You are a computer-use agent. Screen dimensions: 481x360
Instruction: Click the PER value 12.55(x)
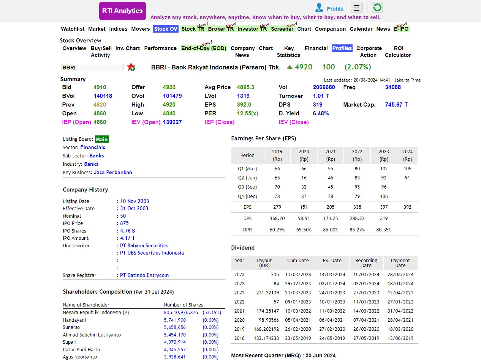(247, 113)
